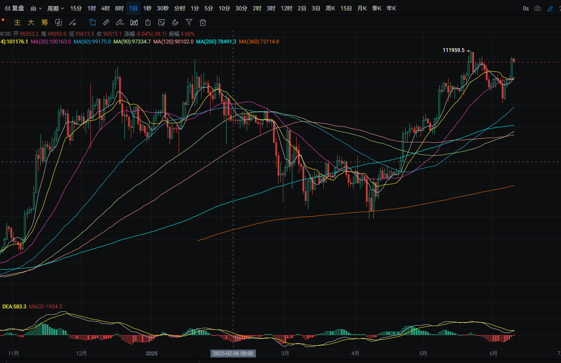Click the note editing icon in toolbar
Viewport: 561px width, 363px height.
161,22
